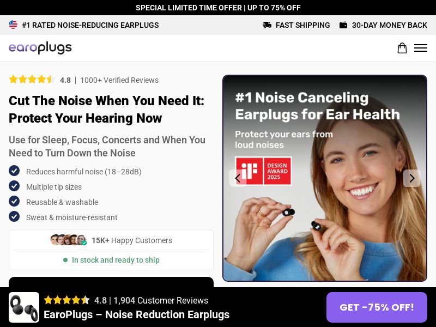Click the checkmark beside Reduces harmful noise
Image resolution: width=436 pixels, height=327 pixels.
pyautogui.click(x=14, y=171)
